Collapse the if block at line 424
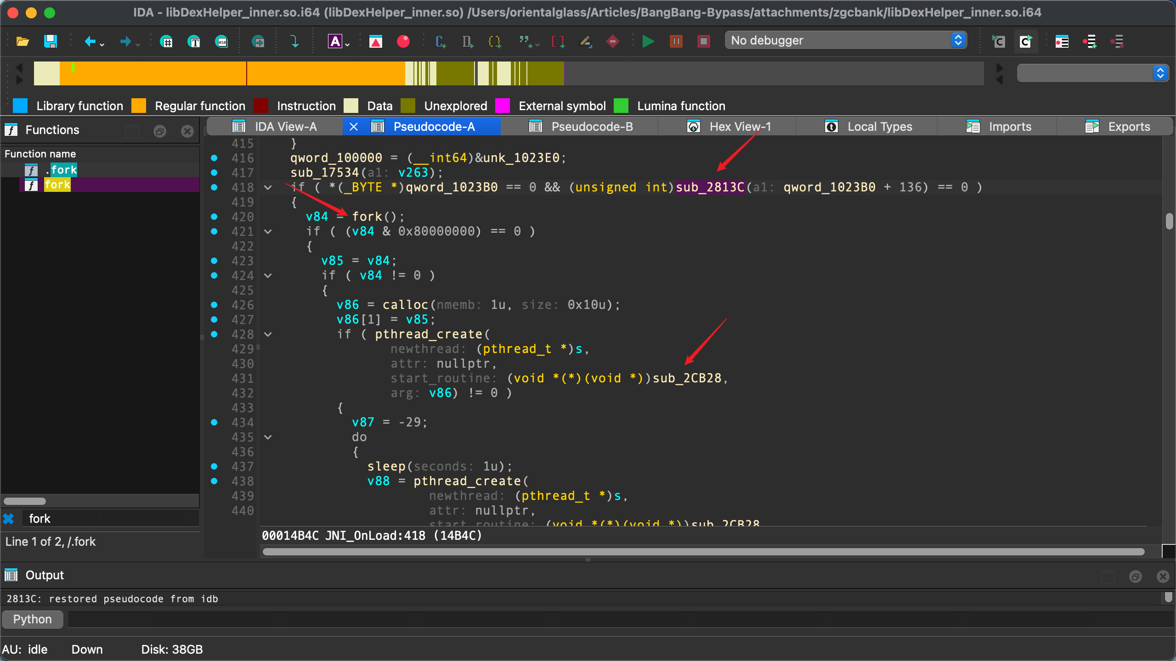The height and width of the screenshot is (661, 1176). click(268, 275)
